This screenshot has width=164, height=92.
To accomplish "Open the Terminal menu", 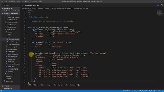I will (34, 2).
